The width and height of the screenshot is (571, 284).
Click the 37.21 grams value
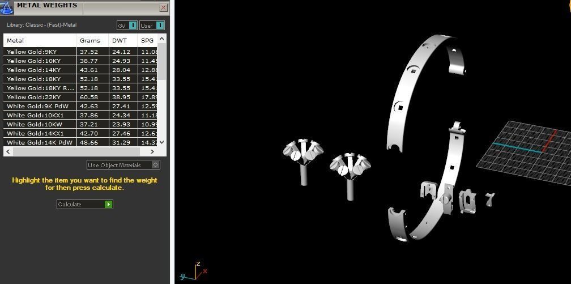pos(90,124)
